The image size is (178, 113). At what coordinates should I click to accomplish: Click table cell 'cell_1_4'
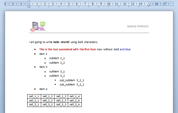[x=75, y=96]
